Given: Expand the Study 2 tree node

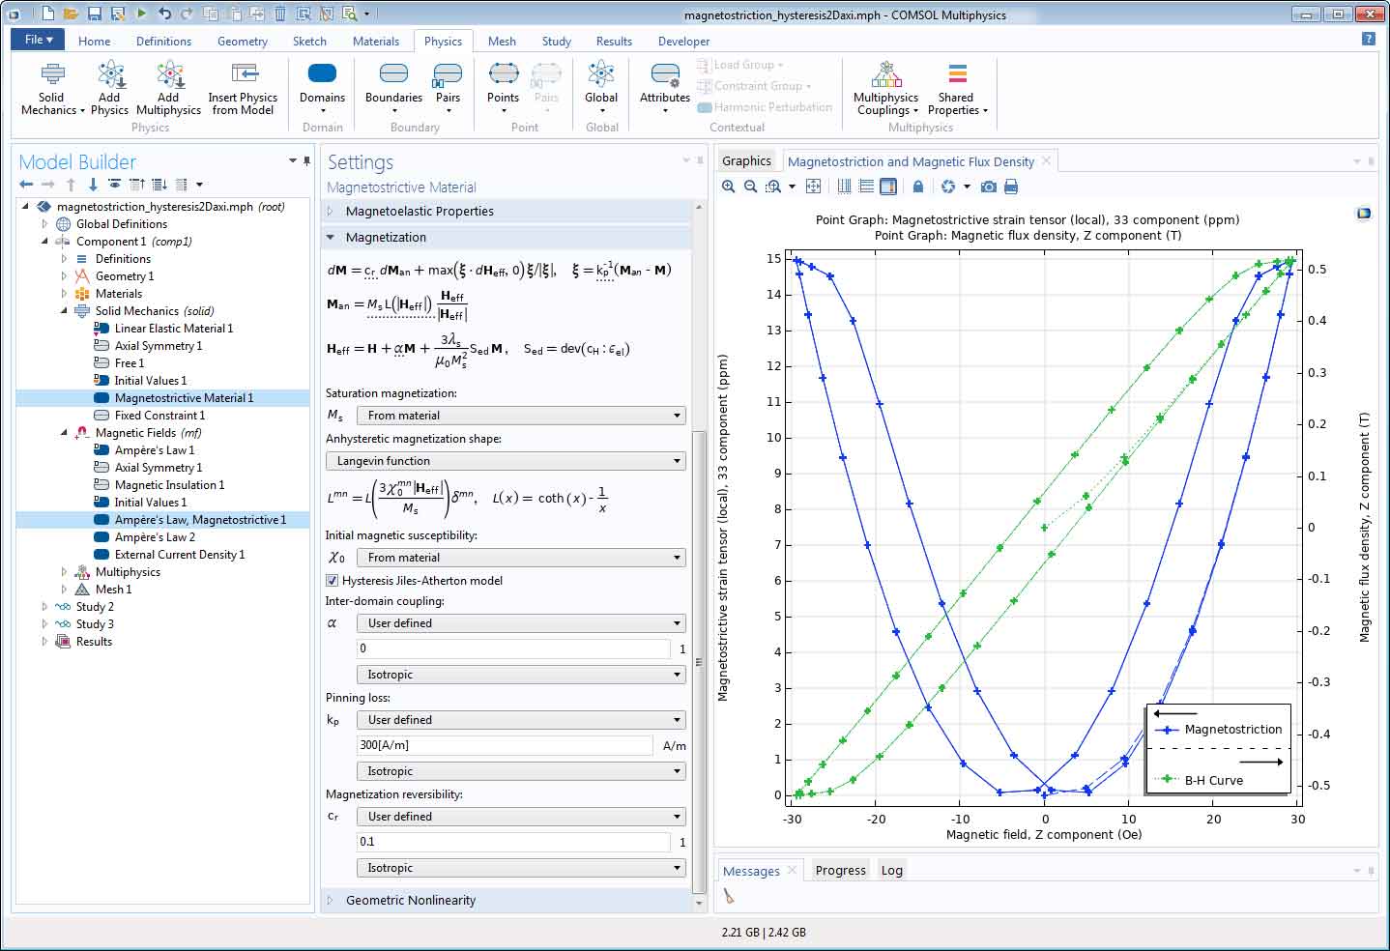Looking at the screenshot, I should coord(44,607).
